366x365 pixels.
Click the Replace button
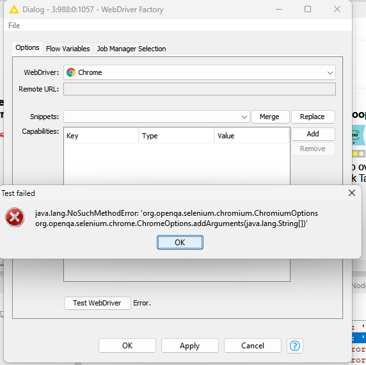(312, 117)
